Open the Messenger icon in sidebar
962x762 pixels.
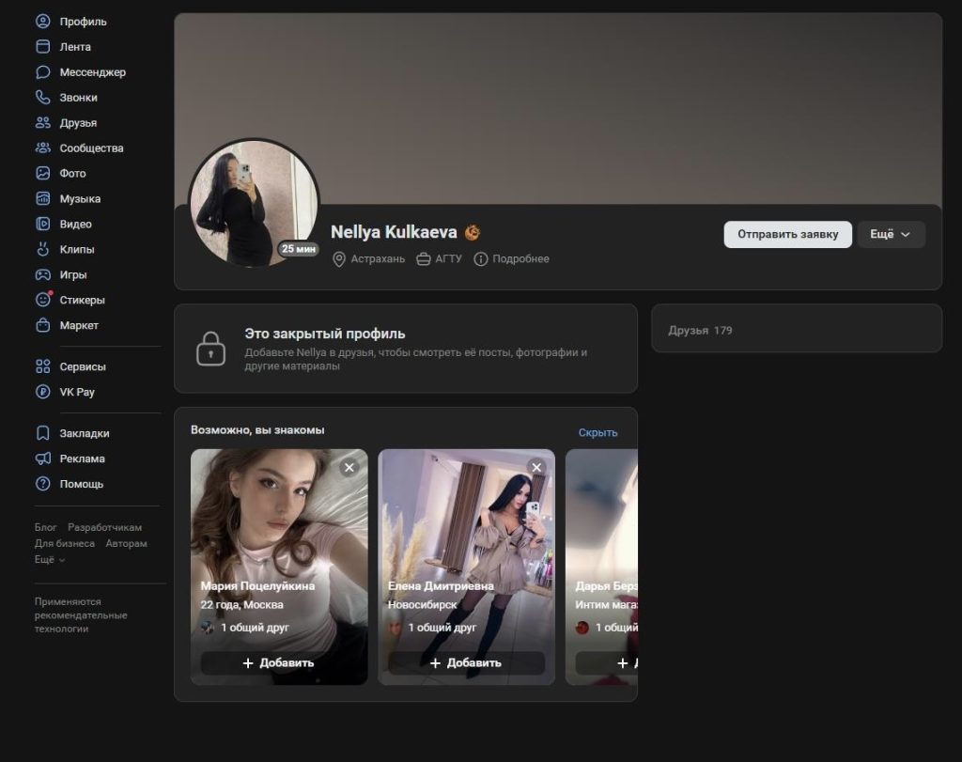(x=42, y=72)
